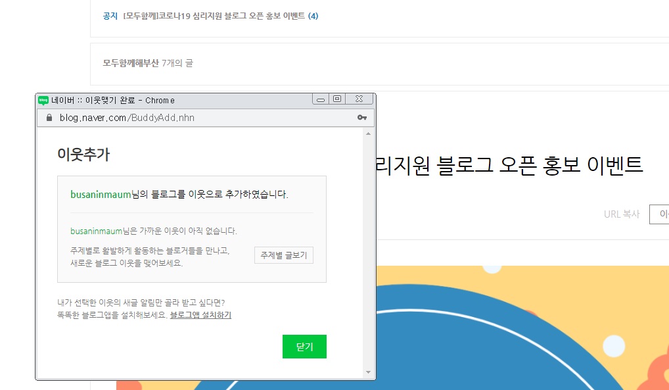Click the padlock icon in the address bar
The image size is (669, 390).
48,118
